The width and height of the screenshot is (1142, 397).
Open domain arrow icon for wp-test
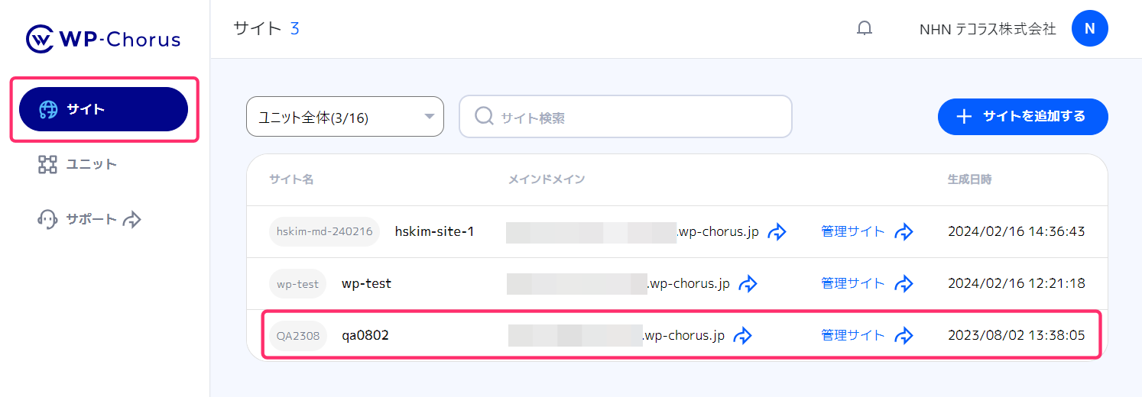click(748, 283)
